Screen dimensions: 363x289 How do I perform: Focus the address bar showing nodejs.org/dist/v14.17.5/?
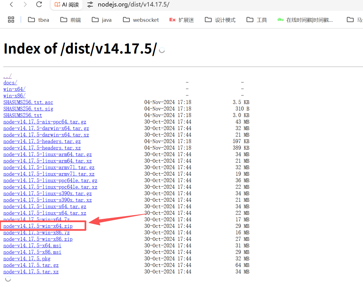click(x=133, y=5)
